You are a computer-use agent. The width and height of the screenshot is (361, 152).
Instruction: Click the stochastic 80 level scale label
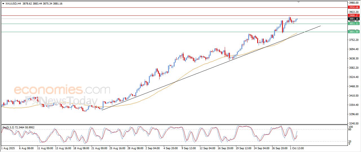(350, 129)
